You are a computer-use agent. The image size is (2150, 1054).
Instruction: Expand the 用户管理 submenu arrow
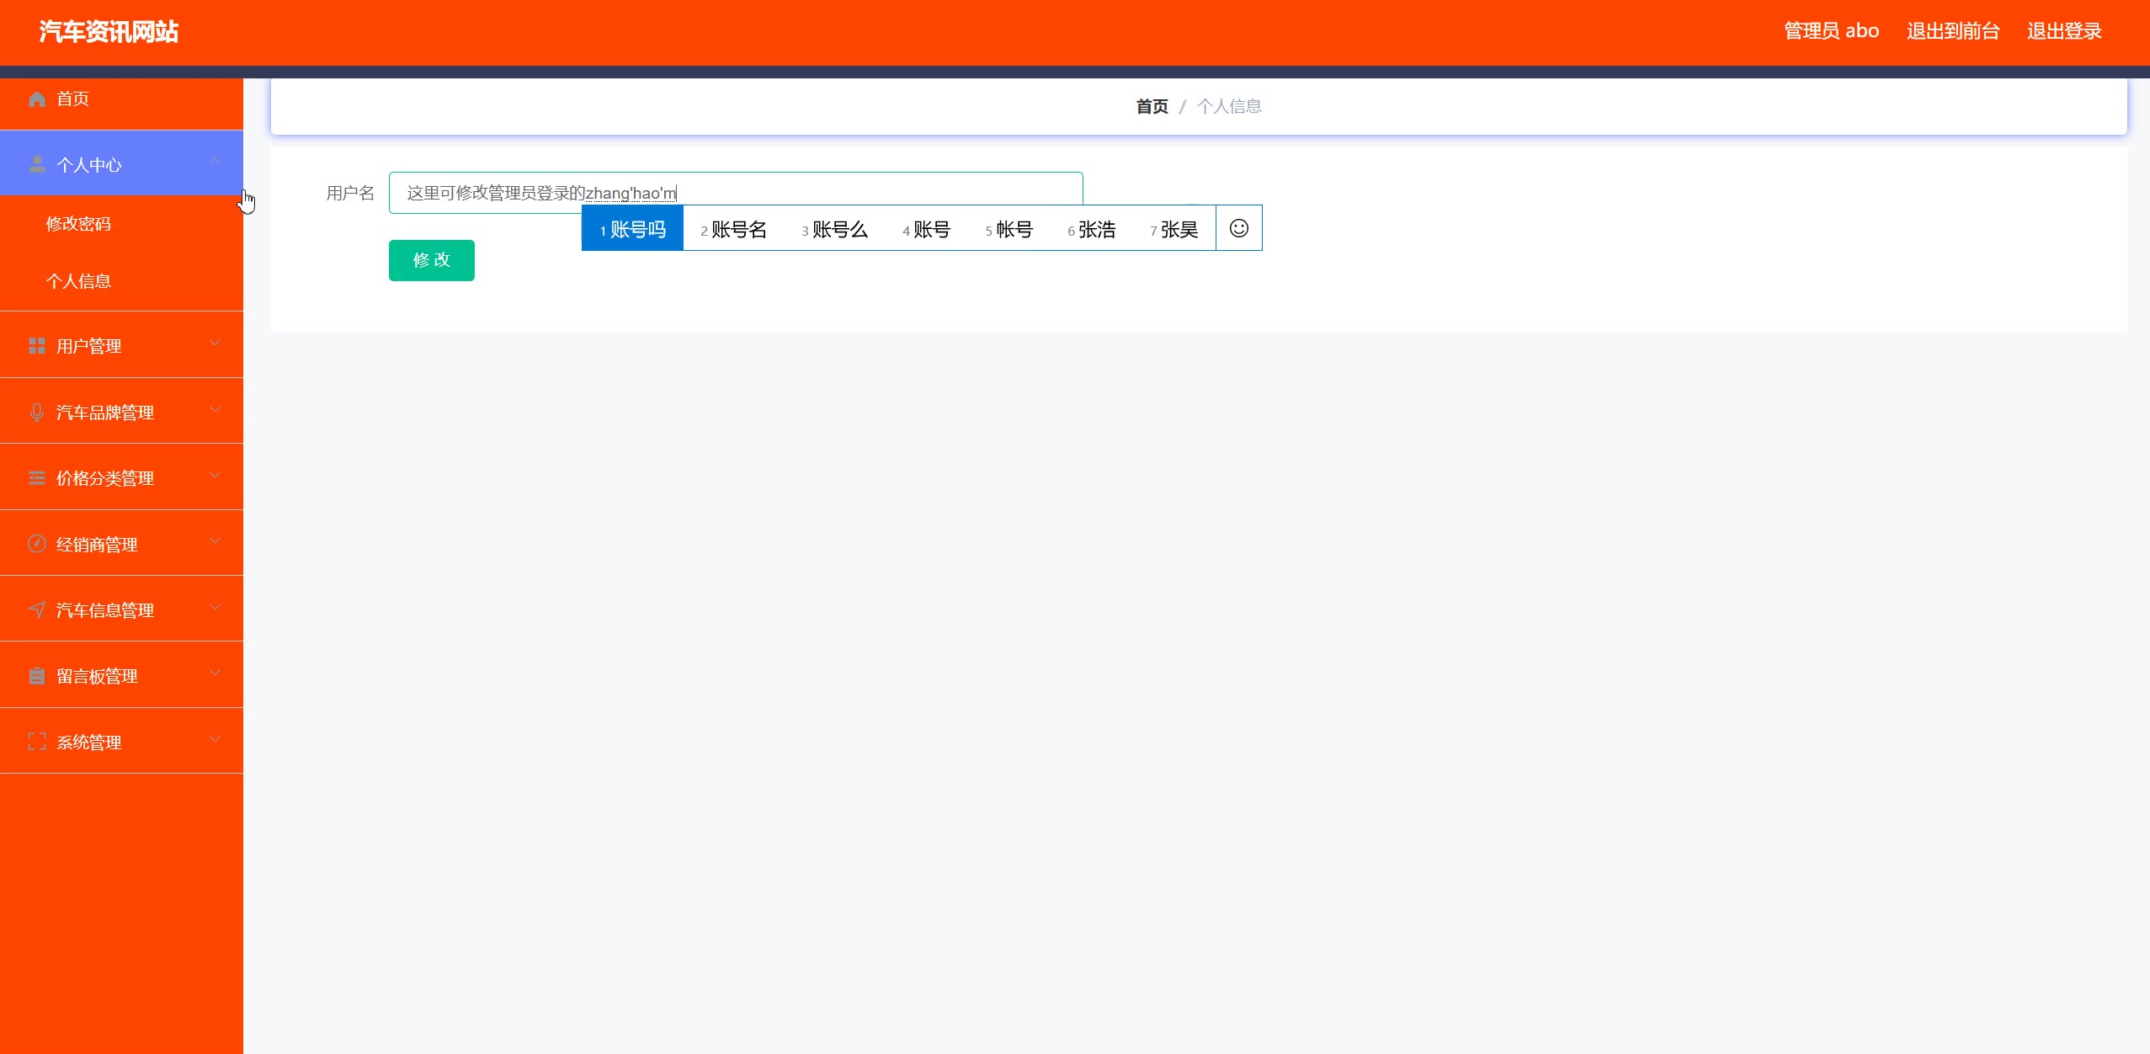(216, 343)
